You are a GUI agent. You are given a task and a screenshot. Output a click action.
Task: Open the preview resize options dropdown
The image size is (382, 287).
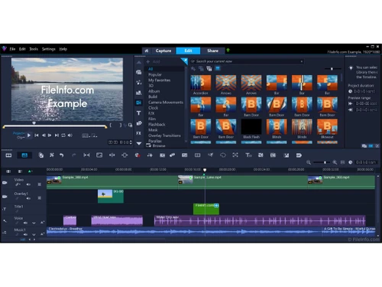pos(94,135)
